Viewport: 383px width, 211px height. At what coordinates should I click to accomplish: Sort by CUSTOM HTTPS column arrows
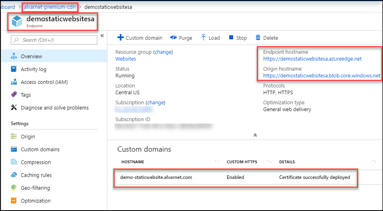pos(269,161)
